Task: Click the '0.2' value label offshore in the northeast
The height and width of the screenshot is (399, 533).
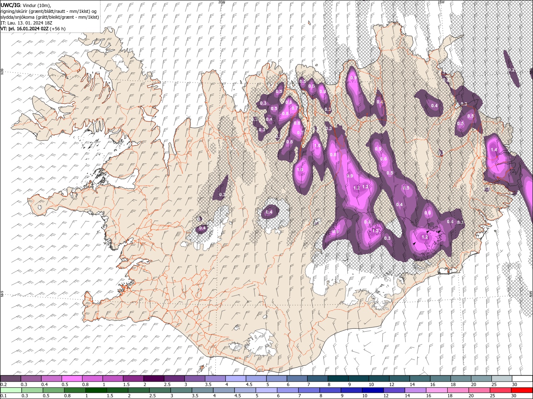Action: coord(512,70)
